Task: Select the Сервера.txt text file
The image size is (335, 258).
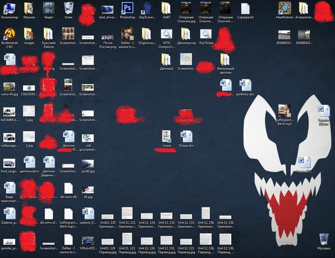Action: tap(245, 8)
